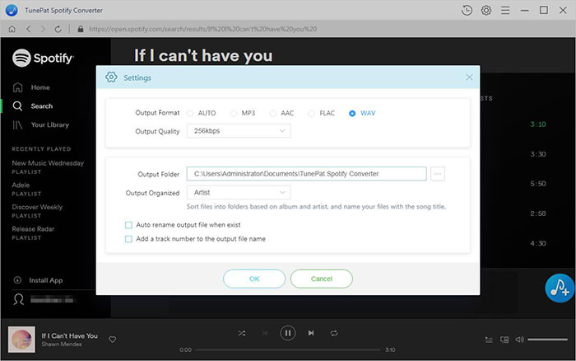Go to browser home icon
Viewport: 576px width, 361px height.
(x=12, y=29)
